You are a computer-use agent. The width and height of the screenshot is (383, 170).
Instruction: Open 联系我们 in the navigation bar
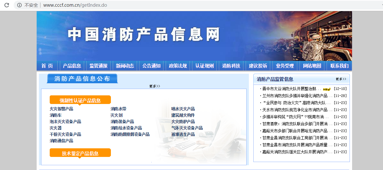coord(339,66)
